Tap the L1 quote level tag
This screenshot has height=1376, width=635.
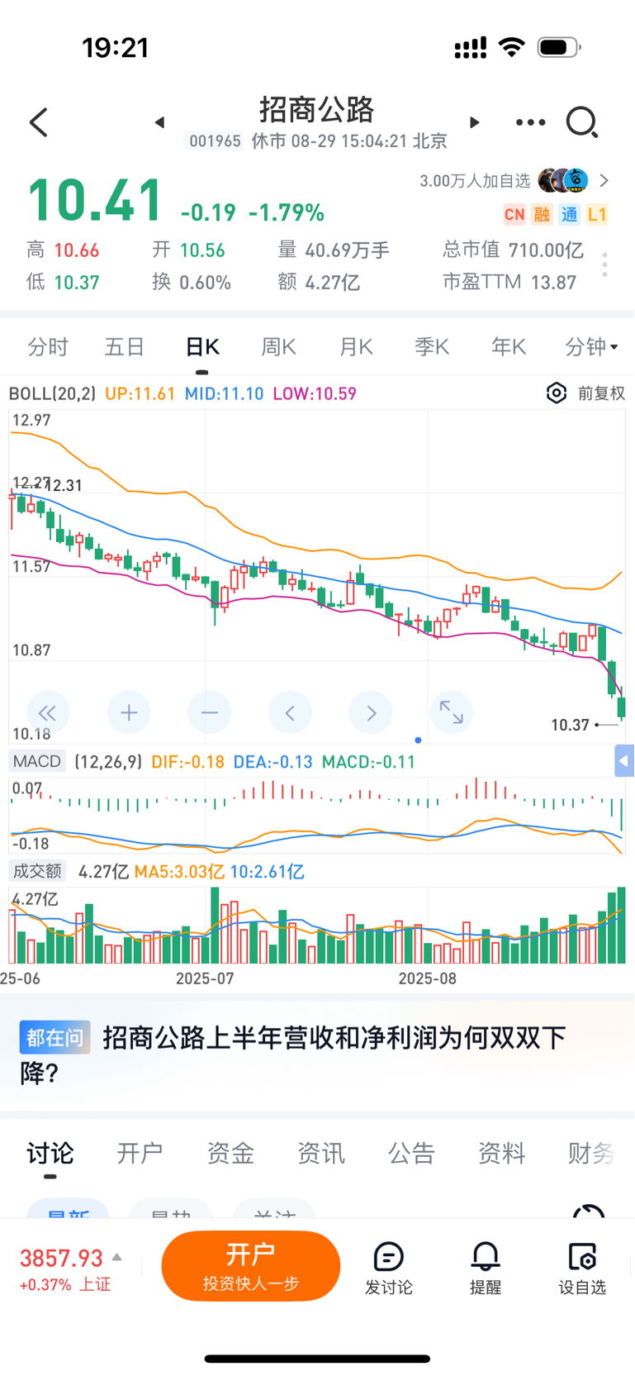coord(597,215)
